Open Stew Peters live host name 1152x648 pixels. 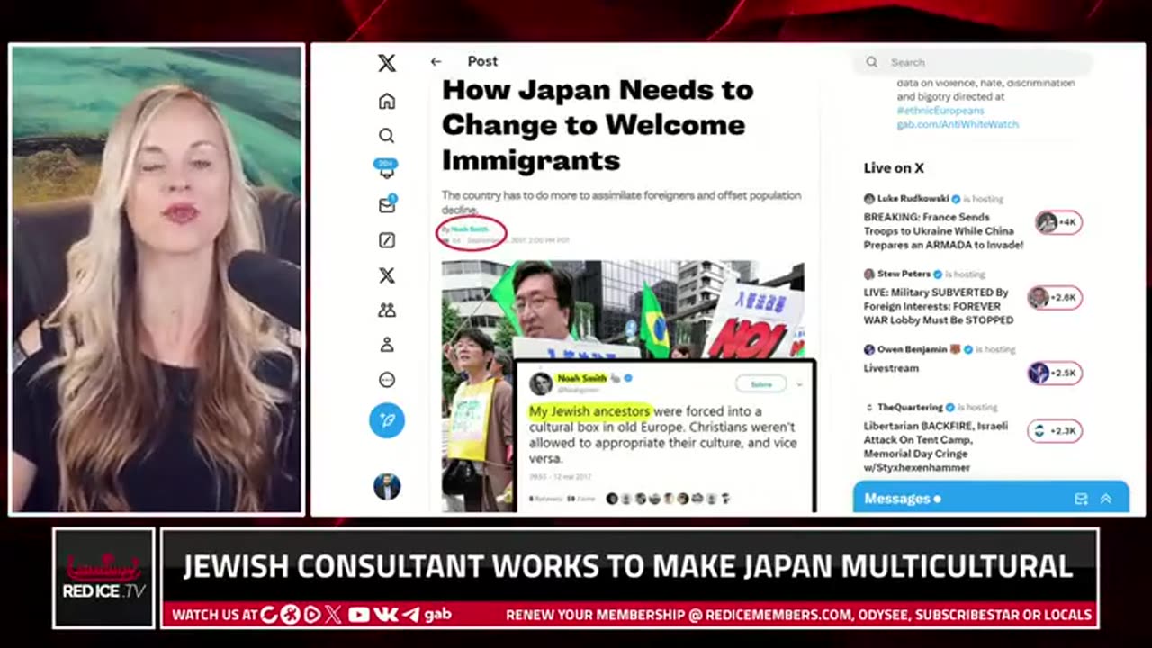pos(905,274)
